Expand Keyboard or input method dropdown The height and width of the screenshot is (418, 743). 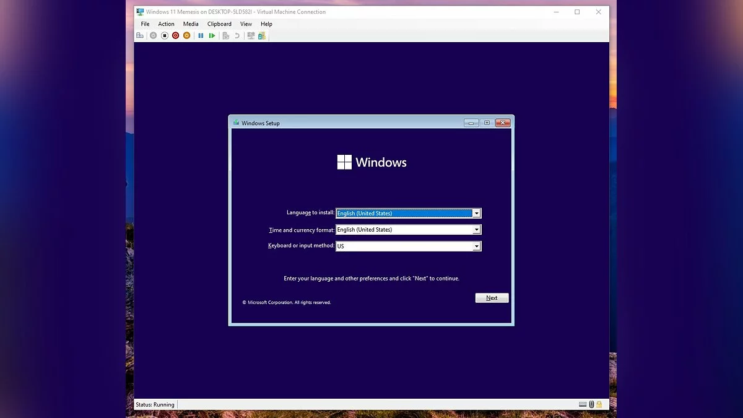[476, 246]
